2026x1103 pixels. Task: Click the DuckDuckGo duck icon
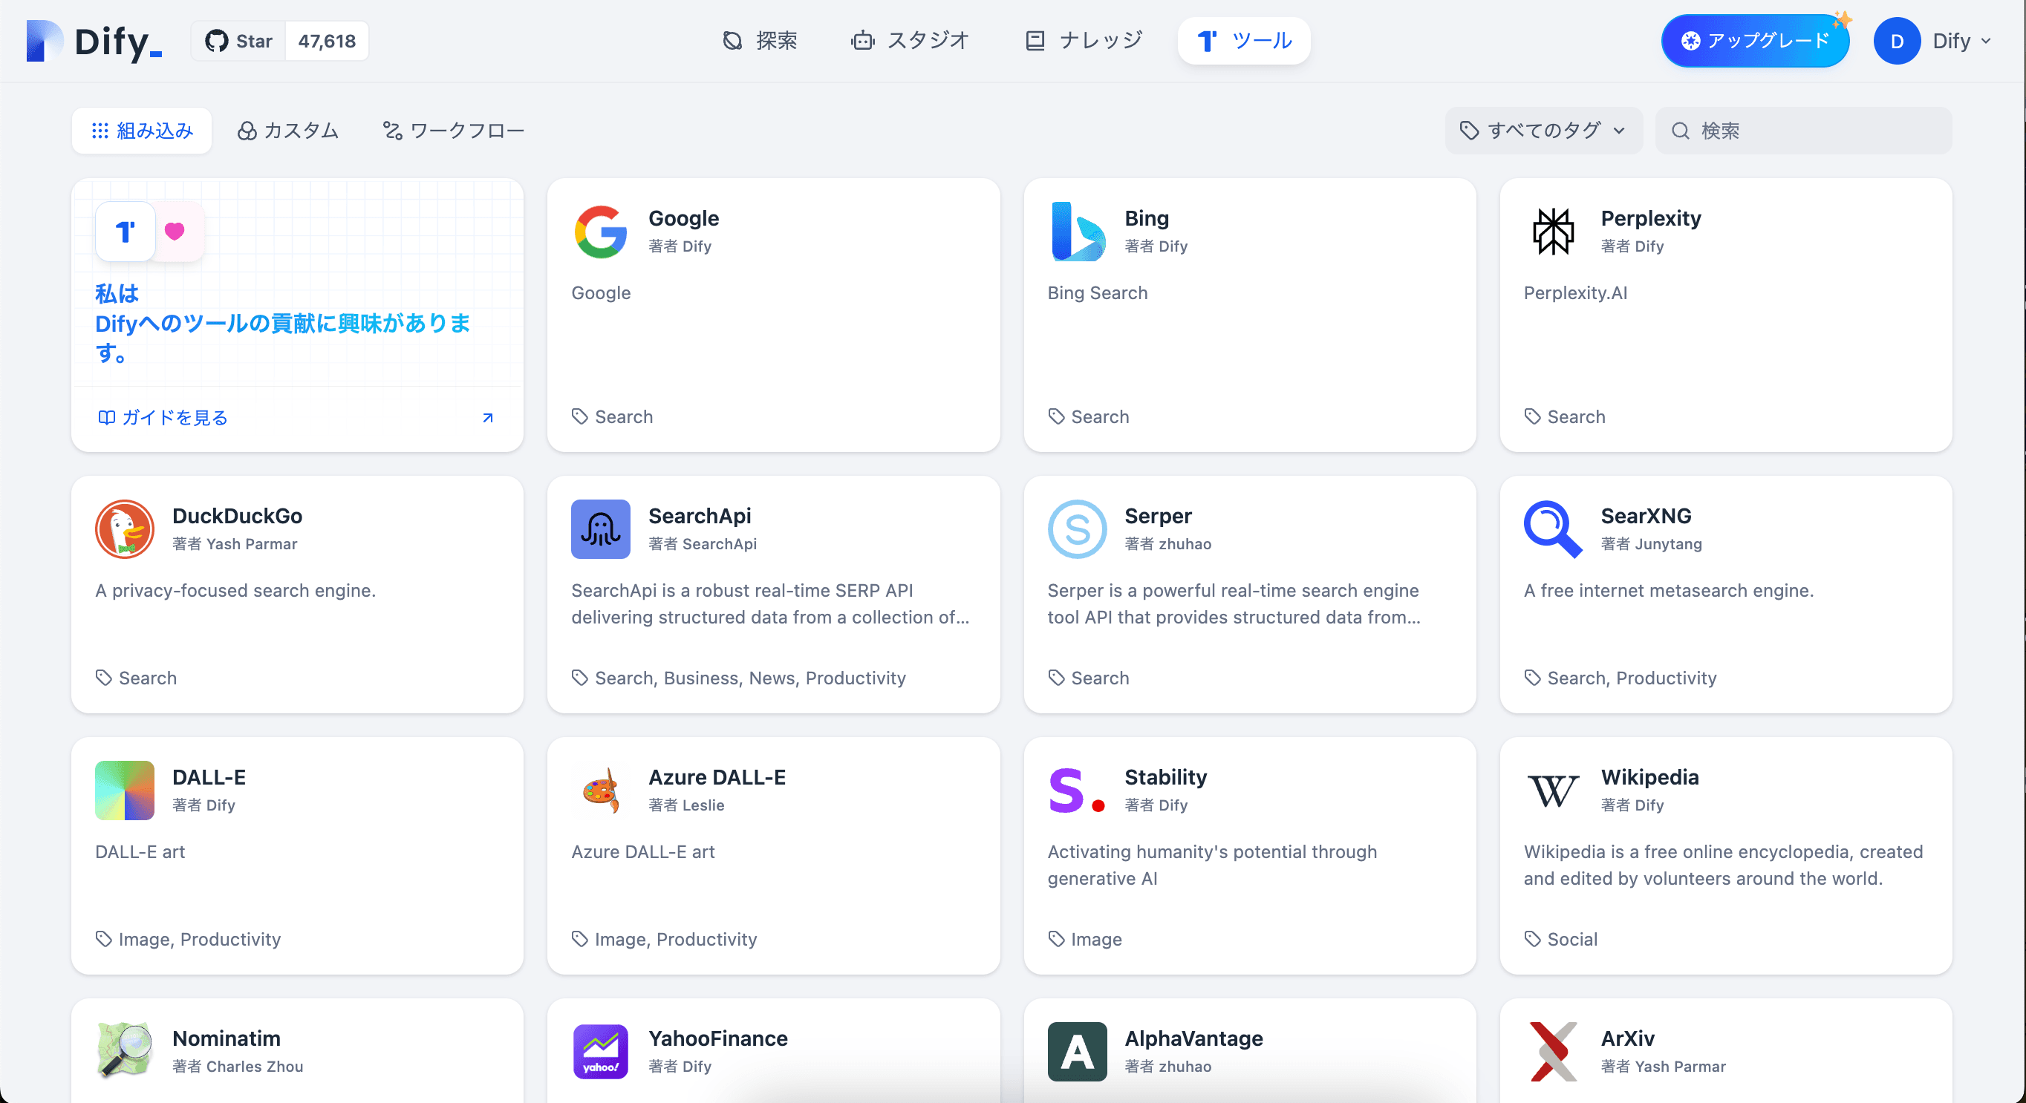click(124, 529)
